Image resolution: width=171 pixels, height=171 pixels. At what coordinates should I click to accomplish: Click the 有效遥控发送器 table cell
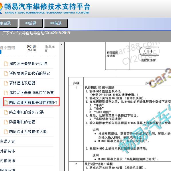coord(117,56)
